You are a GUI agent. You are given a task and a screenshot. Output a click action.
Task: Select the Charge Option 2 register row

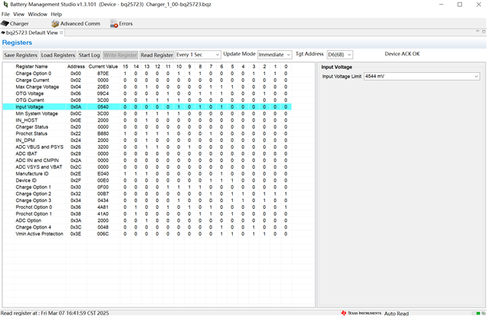147,194
